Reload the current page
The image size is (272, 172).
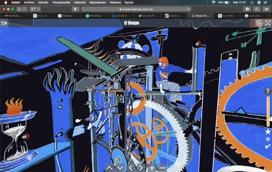tap(189, 9)
